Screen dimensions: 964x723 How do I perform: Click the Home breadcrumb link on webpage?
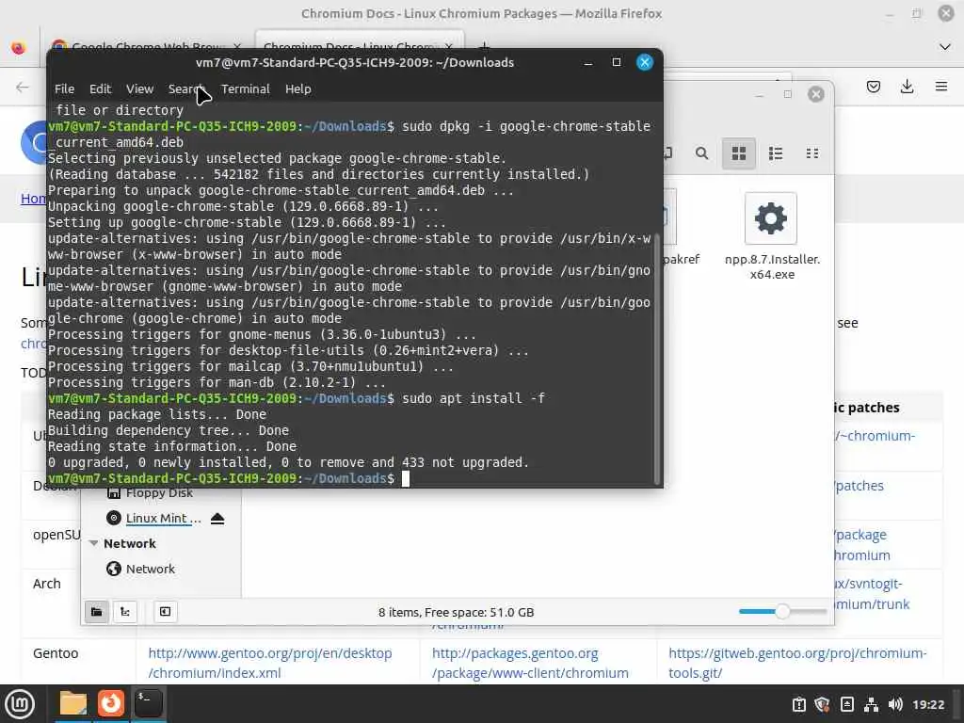[33, 198]
